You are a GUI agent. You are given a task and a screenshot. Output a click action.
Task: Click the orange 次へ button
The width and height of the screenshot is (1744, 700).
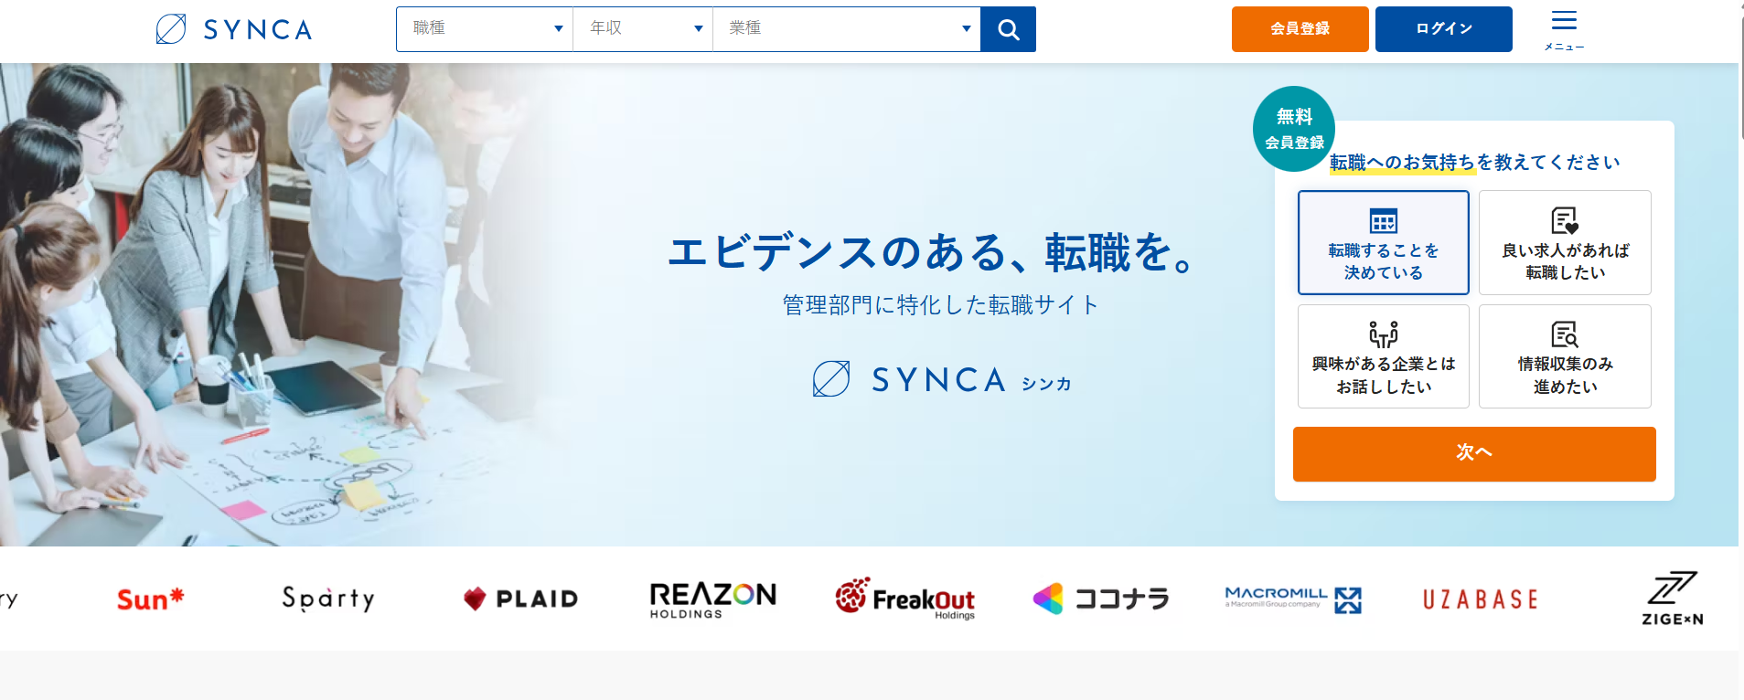1474,454
